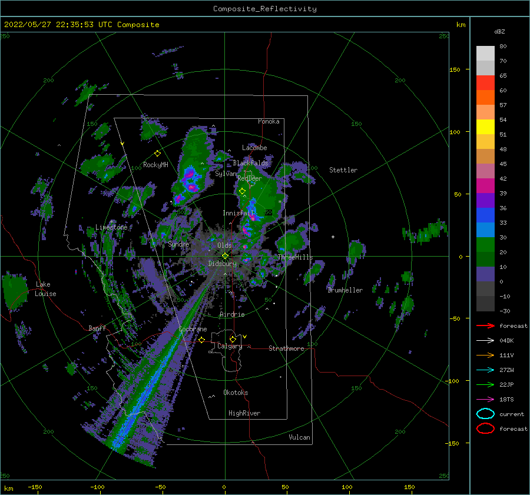The height and width of the screenshot is (495, 530).
Task: Select the Innisfail label
Action: [x=238, y=213]
